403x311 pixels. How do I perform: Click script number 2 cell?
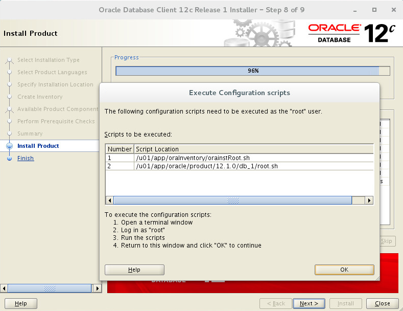[120, 166]
